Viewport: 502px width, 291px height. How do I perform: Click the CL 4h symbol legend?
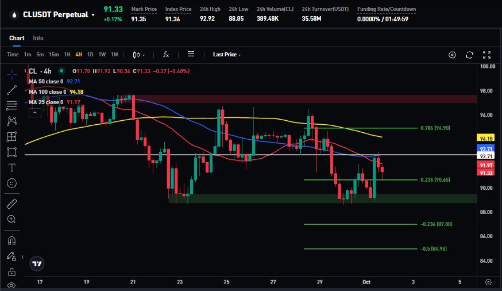point(40,71)
